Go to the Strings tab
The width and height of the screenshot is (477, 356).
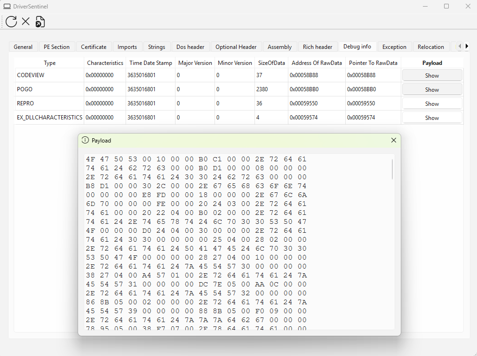pos(157,47)
